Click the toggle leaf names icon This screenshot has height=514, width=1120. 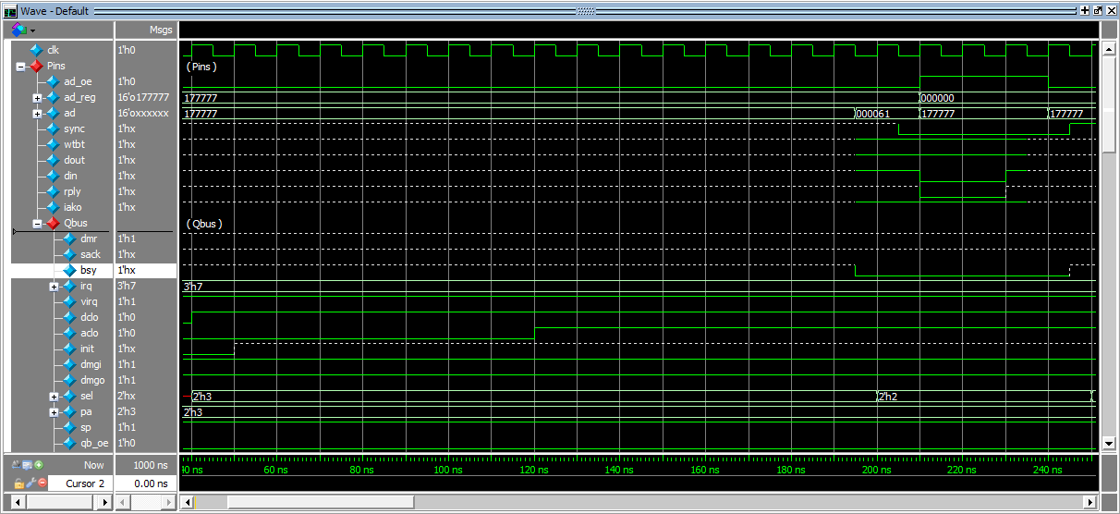(x=16, y=465)
